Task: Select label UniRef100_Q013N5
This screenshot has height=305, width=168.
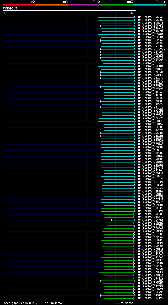Action: (151, 281)
